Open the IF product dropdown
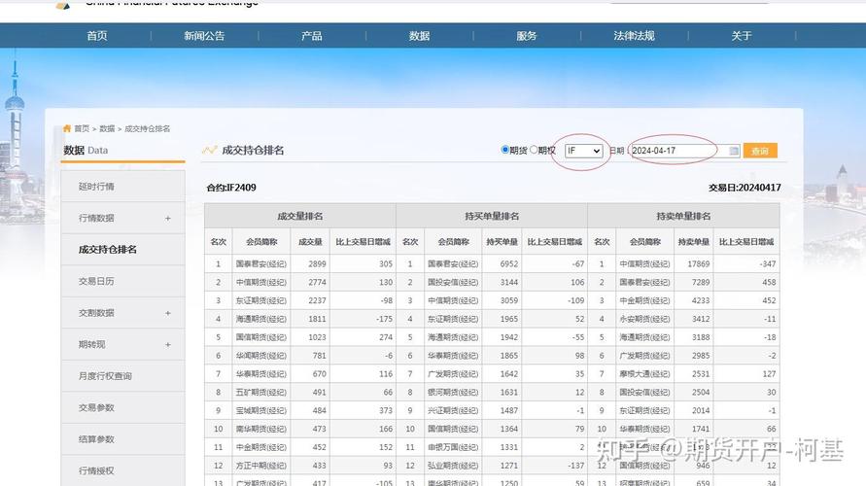 pyautogui.click(x=584, y=151)
